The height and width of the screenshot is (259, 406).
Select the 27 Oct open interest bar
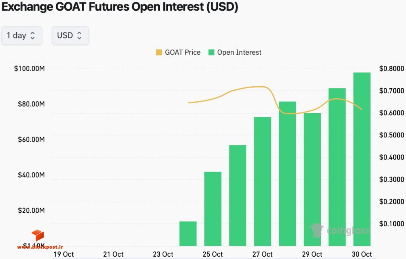tap(262, 181)
